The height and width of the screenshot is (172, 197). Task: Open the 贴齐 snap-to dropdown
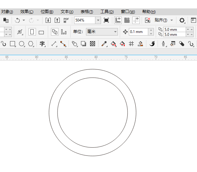tap(171, 20)
